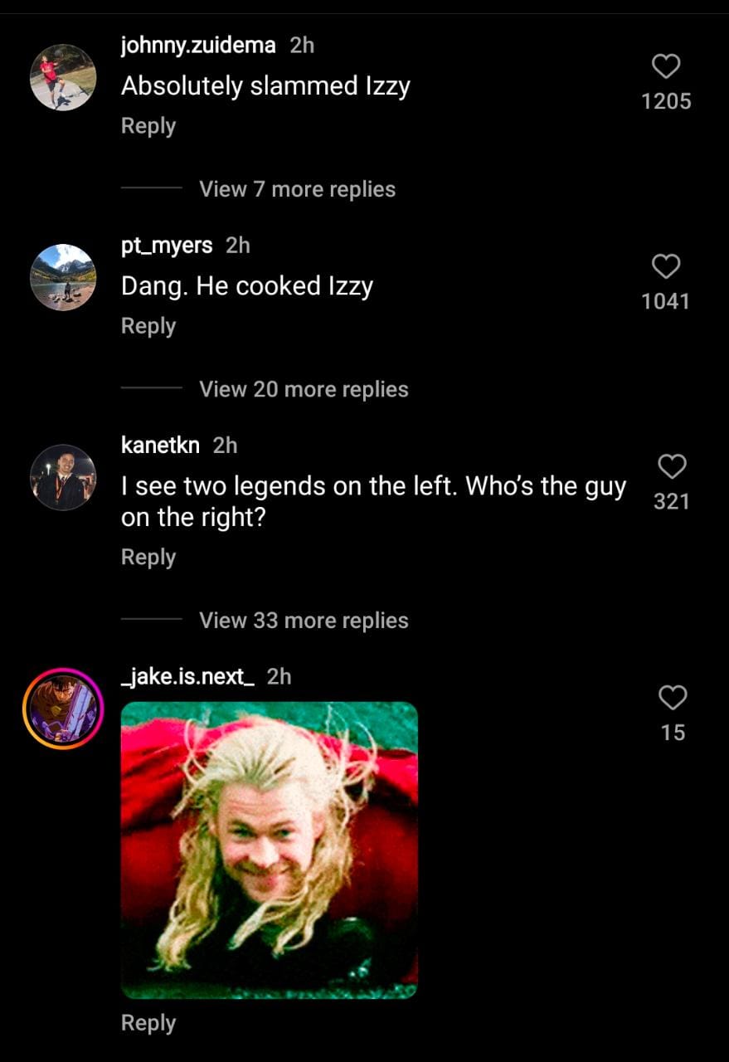The image size is (729, 1062).
Task: Expand "View 7 more replies"
Action: [297, 189]
